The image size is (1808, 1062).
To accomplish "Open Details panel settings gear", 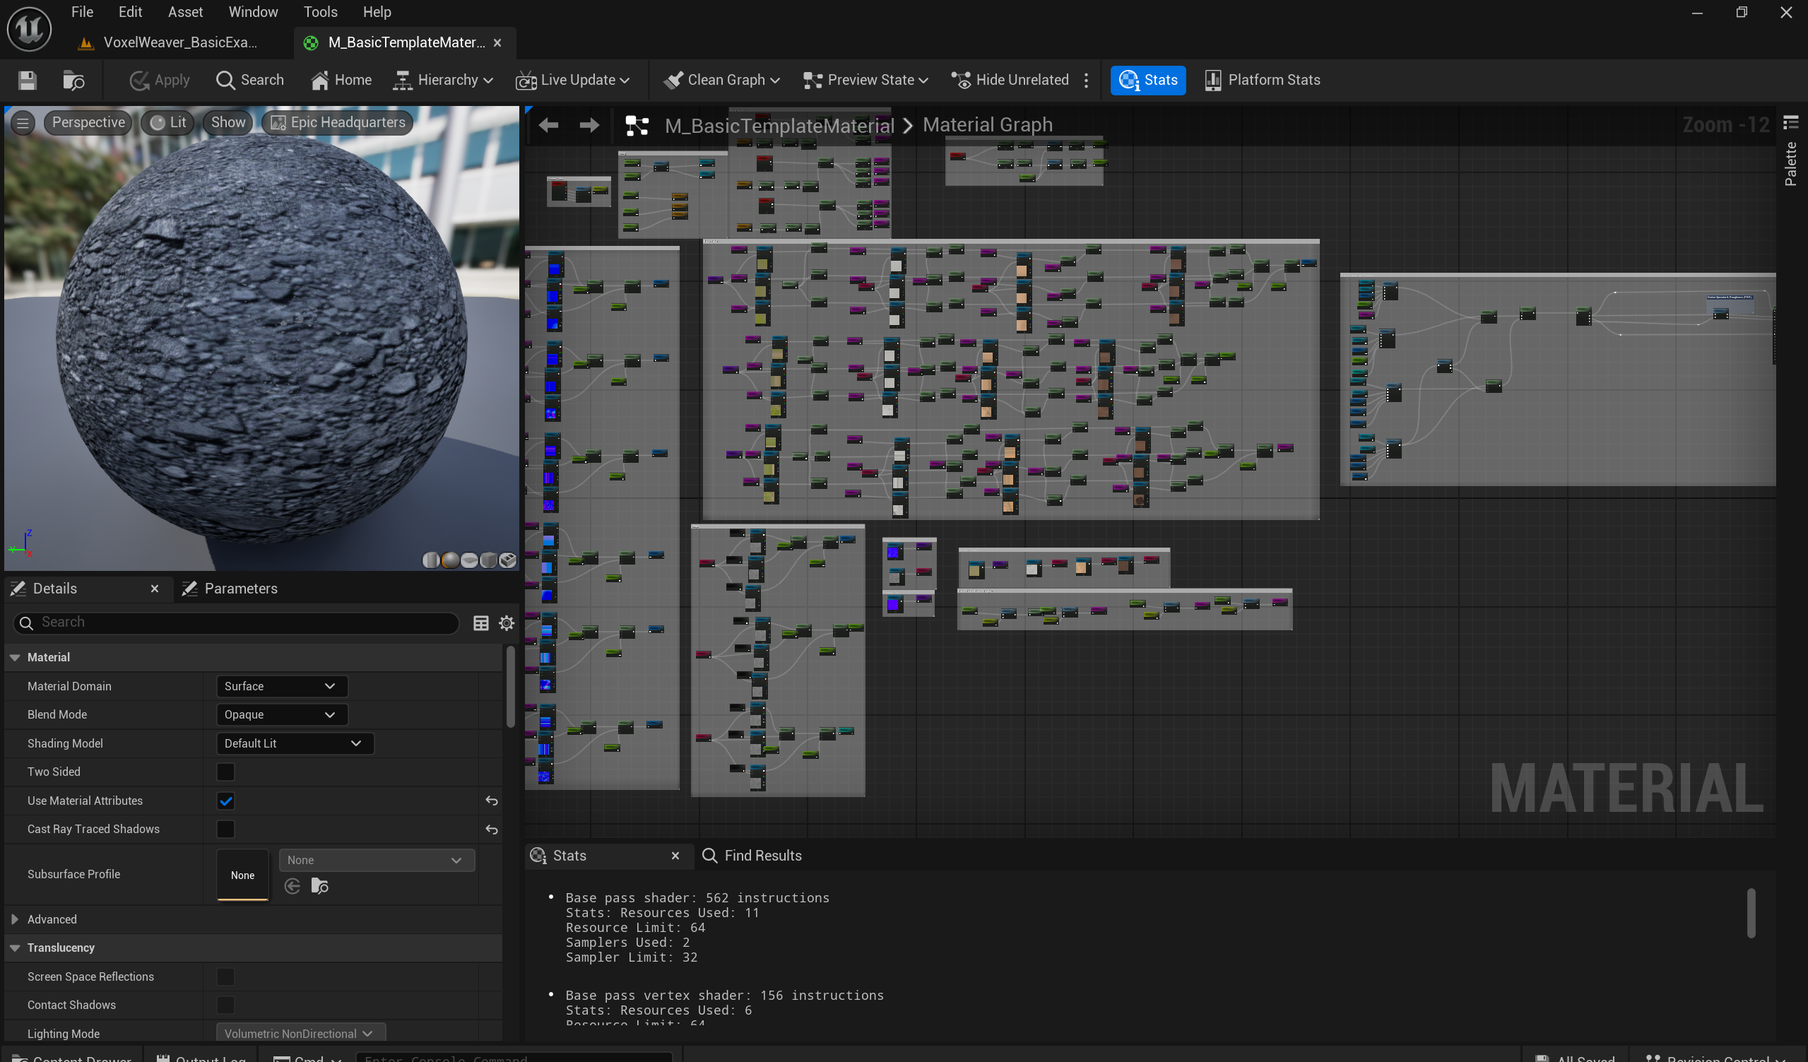I will point(507,623).
